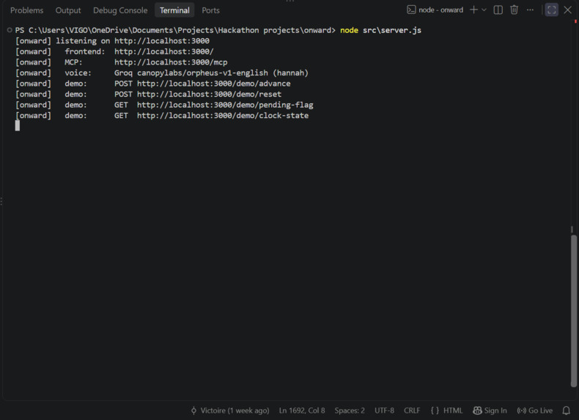Screen dimensions: 579x420
Task: Open the demo/clock-state URL link
Action: [x=223, y=116]
